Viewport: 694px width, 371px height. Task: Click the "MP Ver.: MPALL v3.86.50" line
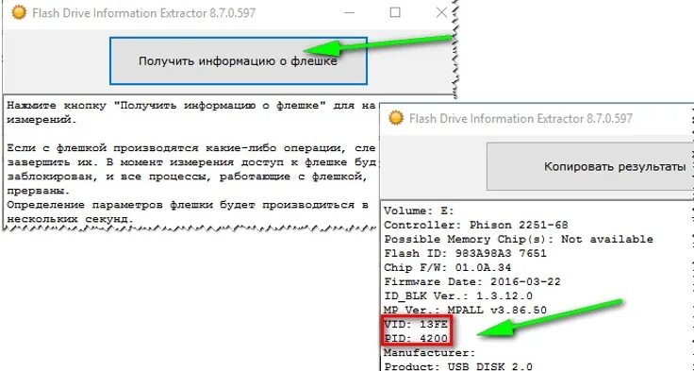click(x=465, y=311)
